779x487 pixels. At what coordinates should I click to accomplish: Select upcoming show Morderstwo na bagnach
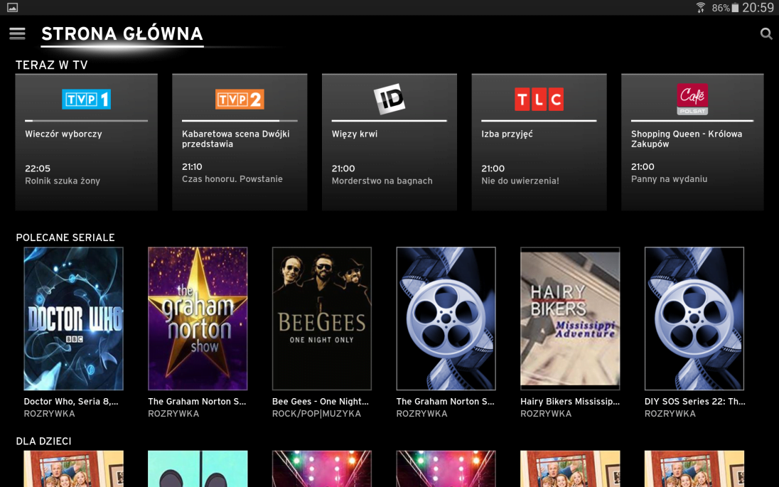382,181
